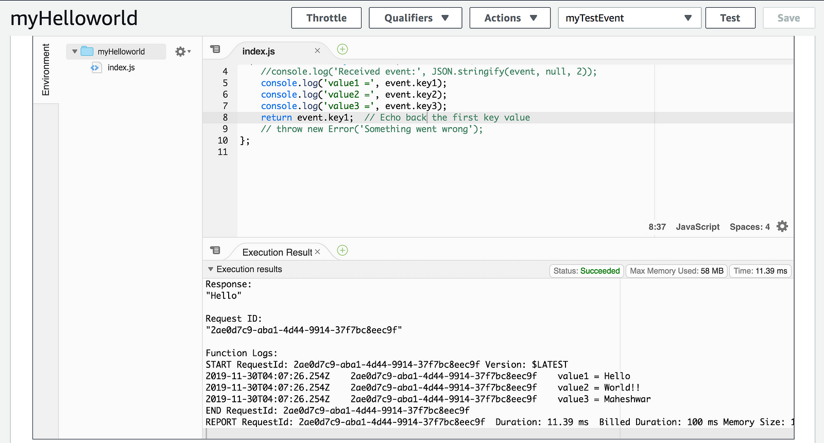Open index.js in the file tree
Viewport: 824px width, 443px height.
[121, 67]
